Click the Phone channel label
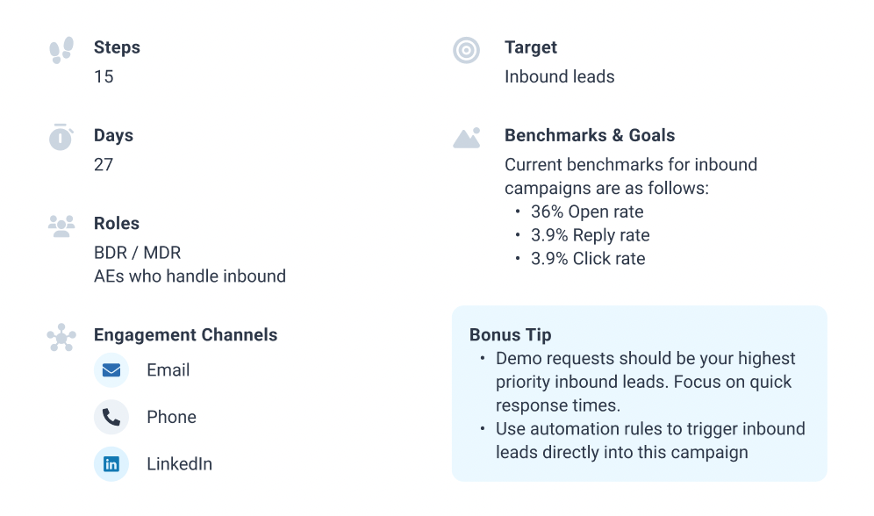This screenshot has width=874, height=516. pos(172,417)
